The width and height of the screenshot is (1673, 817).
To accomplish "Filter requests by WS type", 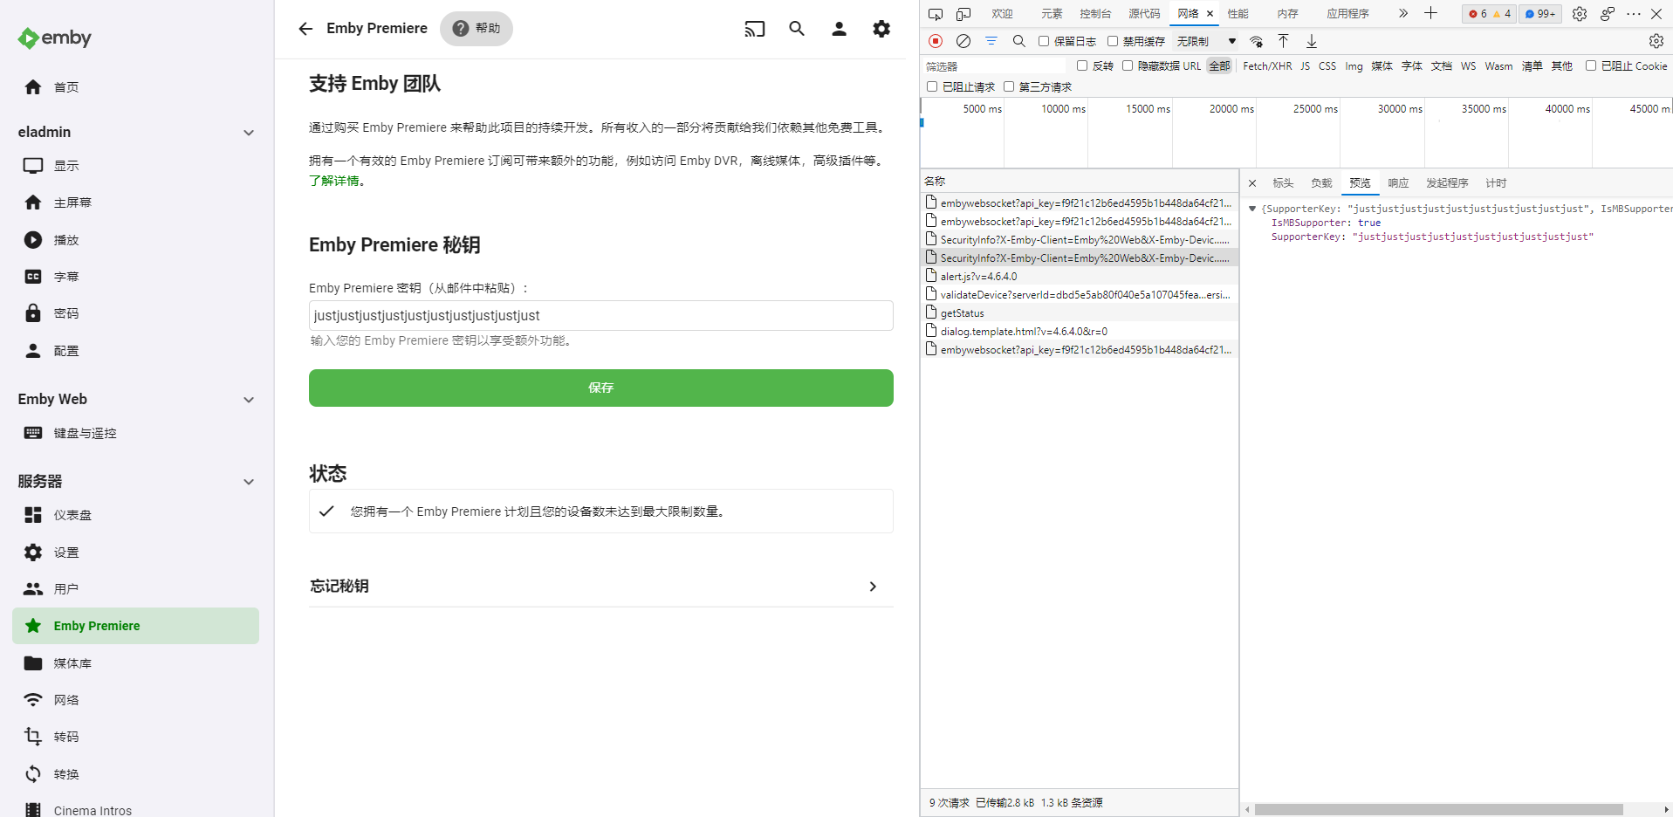I will (1468, 66).
